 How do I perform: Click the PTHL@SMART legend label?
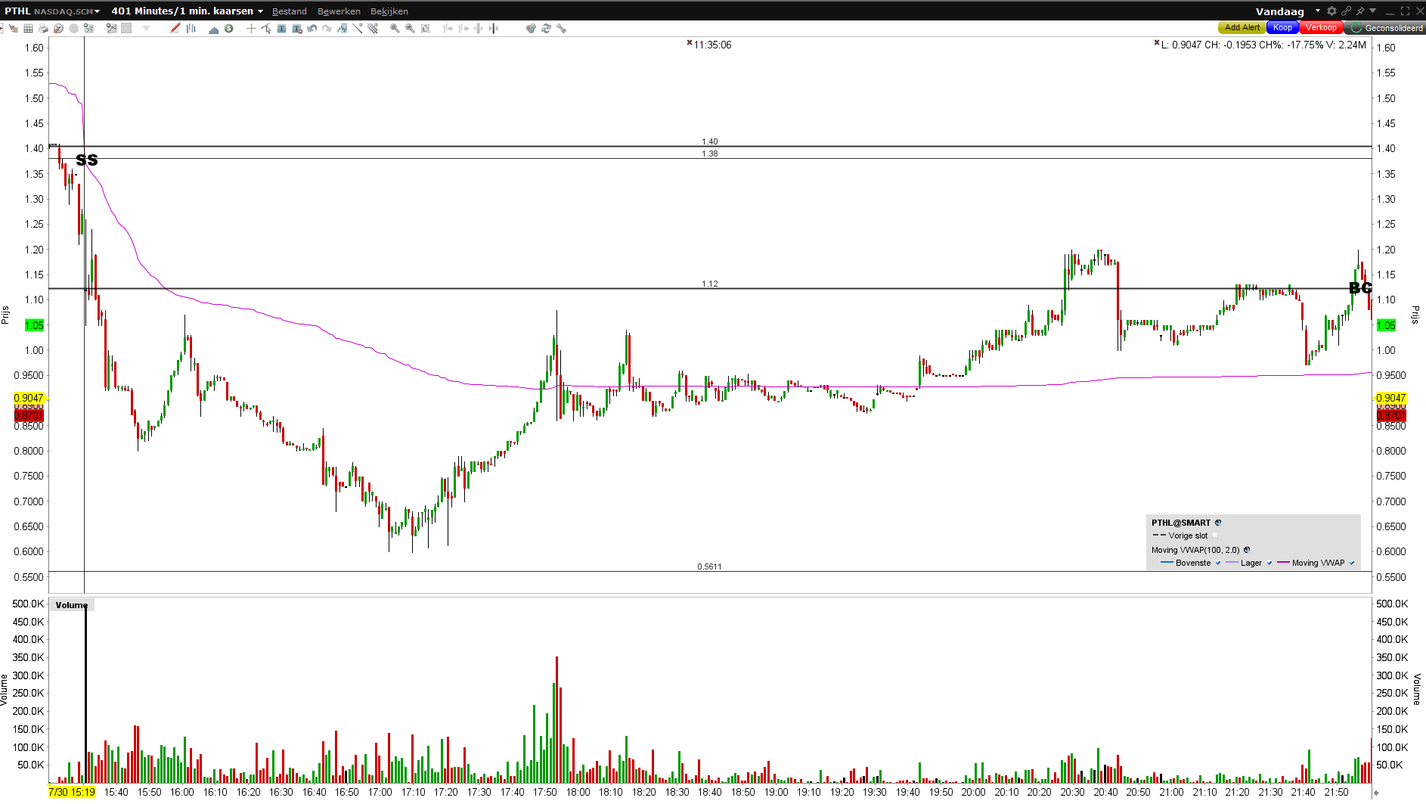[x=1181, y=523]
